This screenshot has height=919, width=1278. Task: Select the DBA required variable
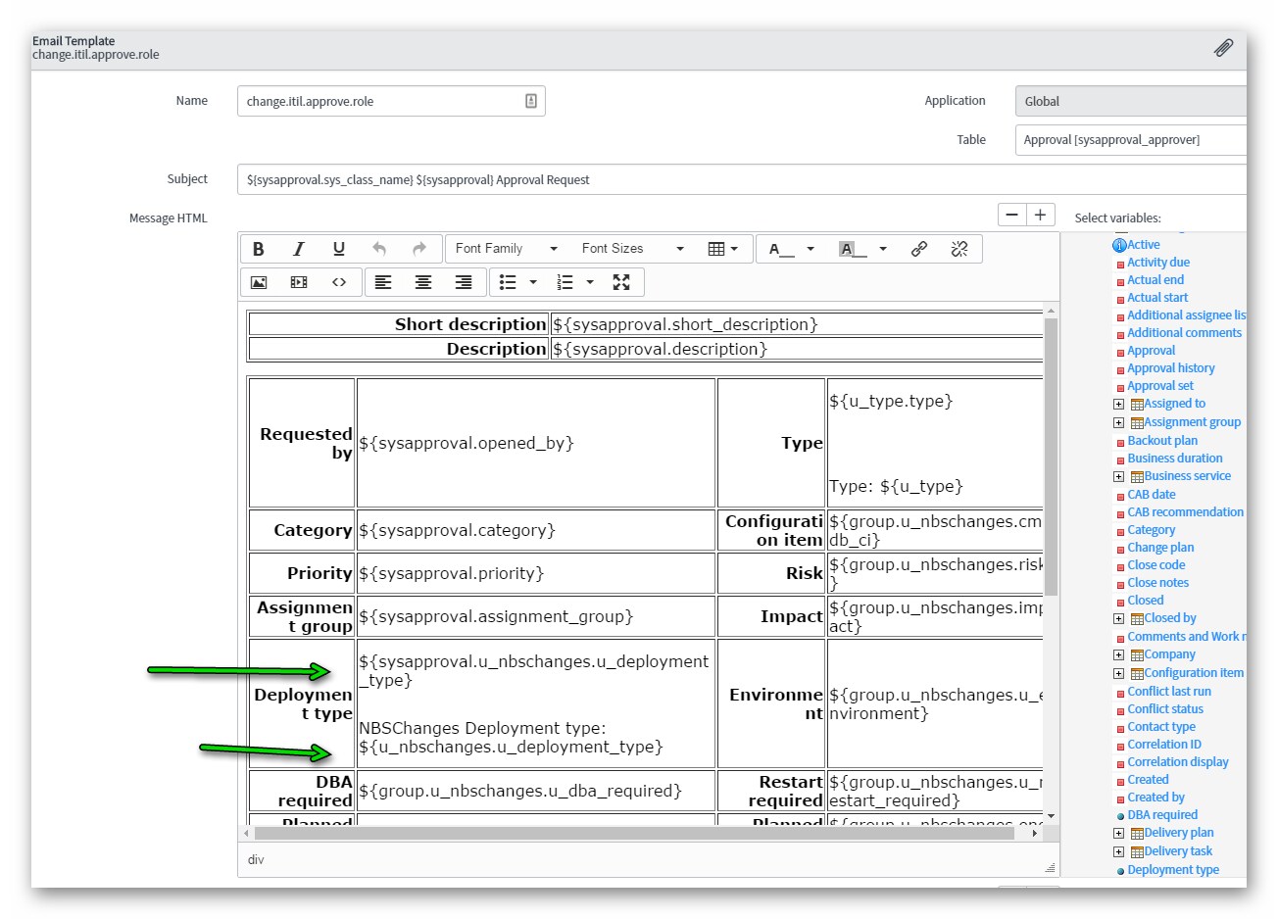1162,815
